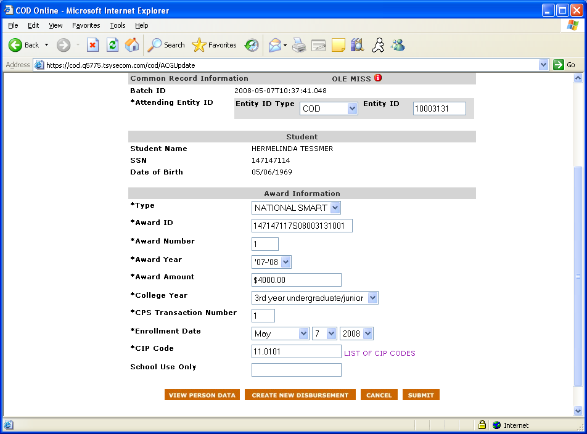This screenshot has height=434, width=587.
Task: Click the padlock security icon in status bar
Action: click(x=482, y=425)
